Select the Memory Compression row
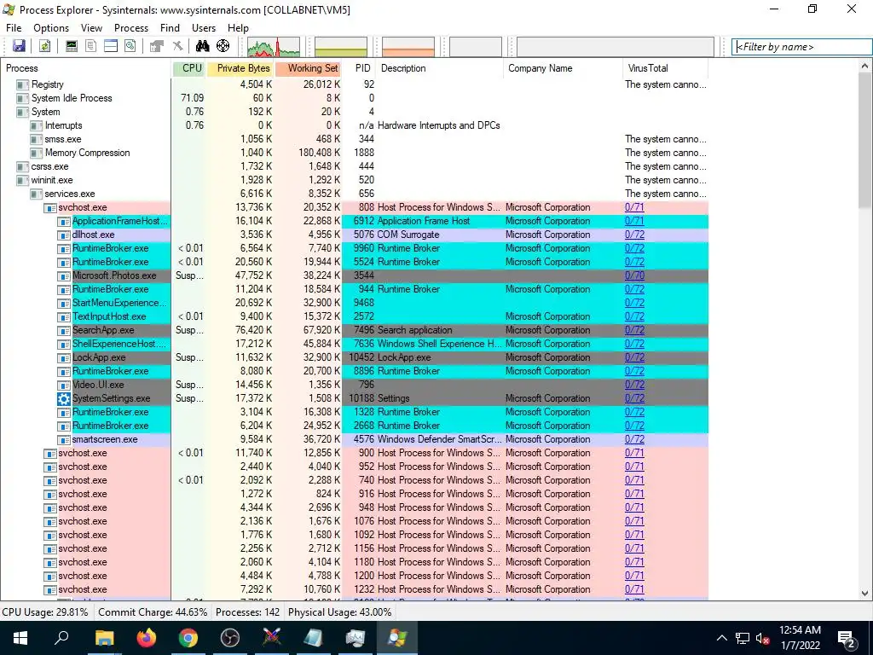 pyautogui.click(x=354, y=153)
